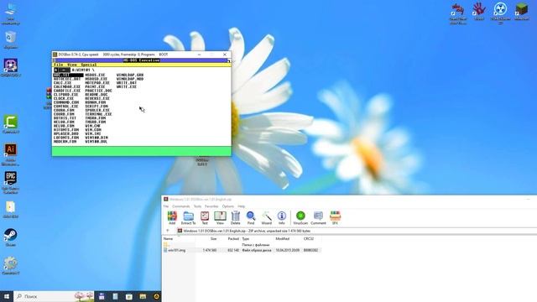537x302 pixels.
Task: Open Special menu in MS-DOS Executive
Action: point(89,65)
